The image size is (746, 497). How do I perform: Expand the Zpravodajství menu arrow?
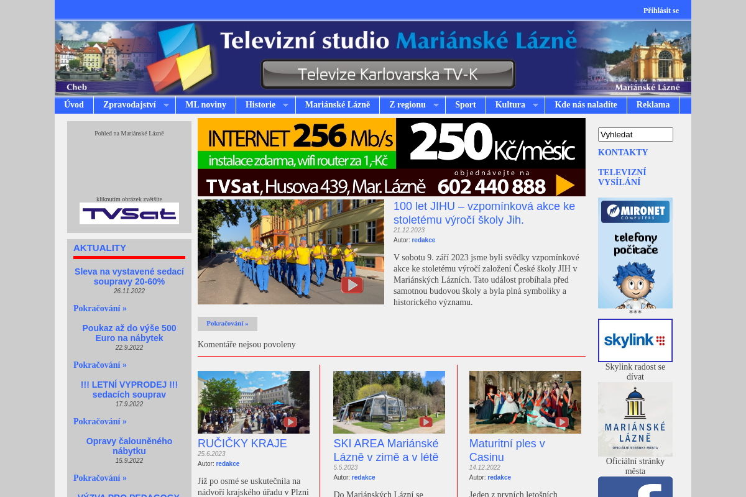point(166,106)
